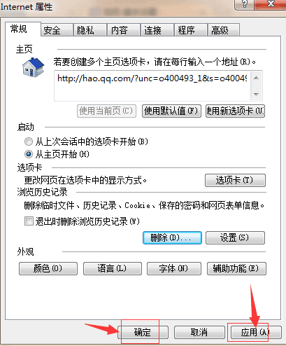Confirm with the 确定 button
Screen dimensions: 286x346
143,332
